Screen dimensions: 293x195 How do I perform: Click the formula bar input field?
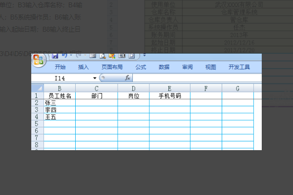(197, 78)
